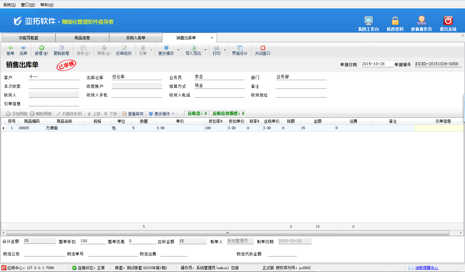Click the 关闭窗口 red close icon
The width and height of the screenshot is (465, 272).
coord(263,48)
